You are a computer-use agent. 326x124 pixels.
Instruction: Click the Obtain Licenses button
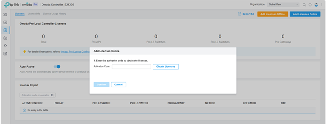point(166,66)
